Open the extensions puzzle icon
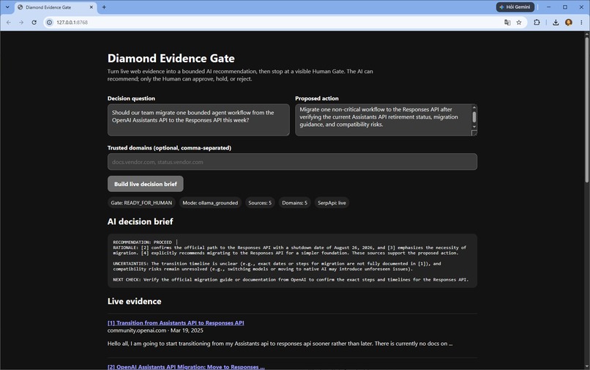 pyautogui.click(x=537, y=23)
